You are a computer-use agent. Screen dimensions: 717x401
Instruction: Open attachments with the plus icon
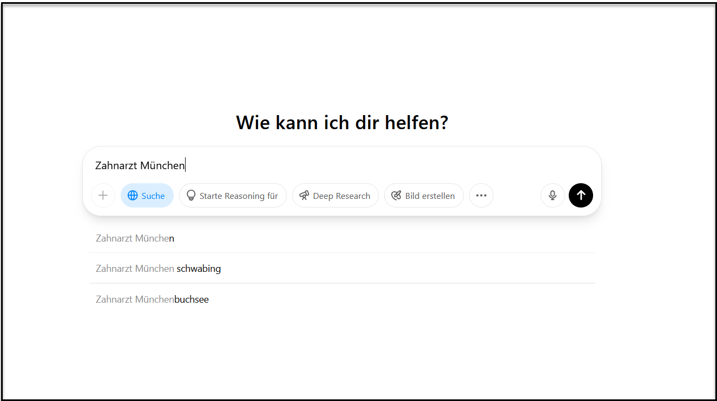point(103,195)
